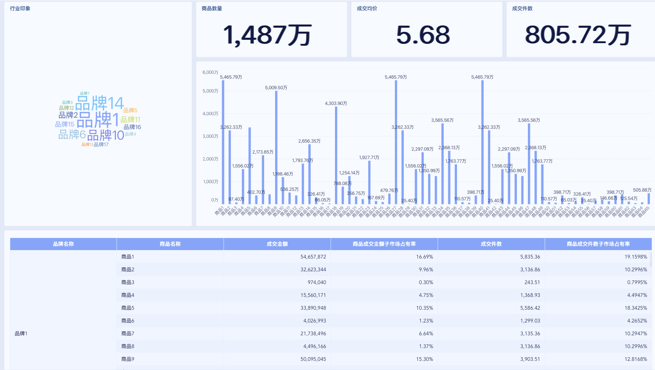This screenshot has width=655, height=370.
Task: Click the 商品成交件数子市场占有率 column header
Action: coord(598,244)
